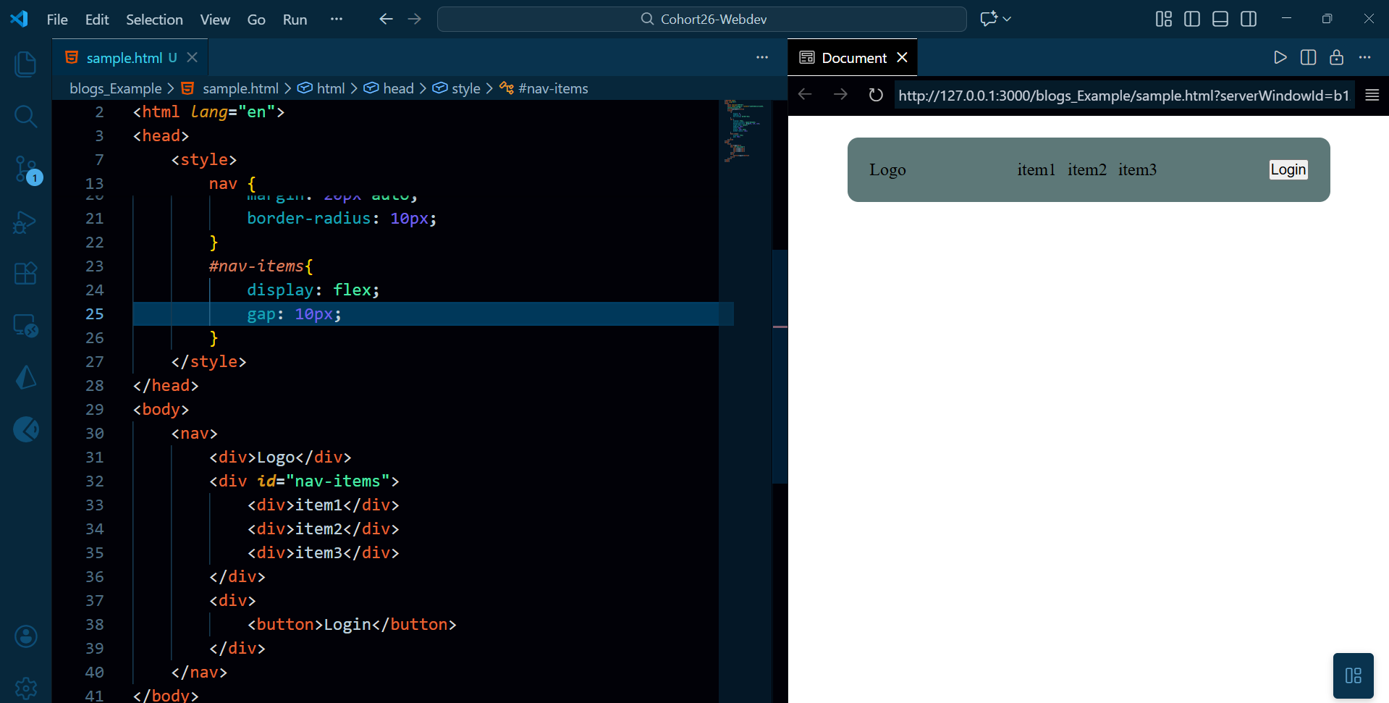Open the Run and Debug sidebar
The image size is (1389, 703).
[x=26, y=222]
